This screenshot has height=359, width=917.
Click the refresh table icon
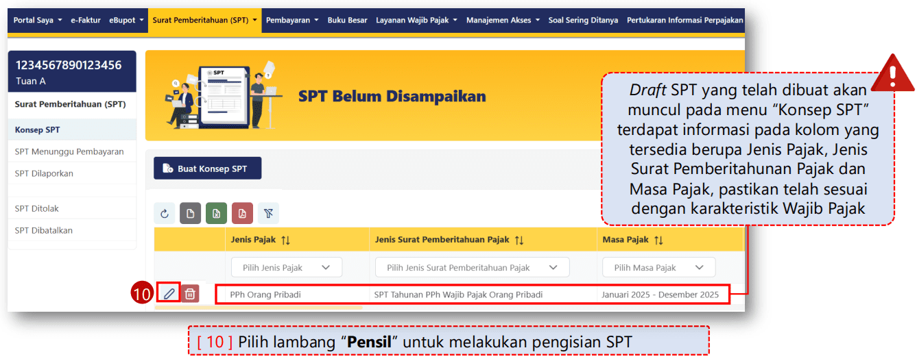click(x=165, y=214)
